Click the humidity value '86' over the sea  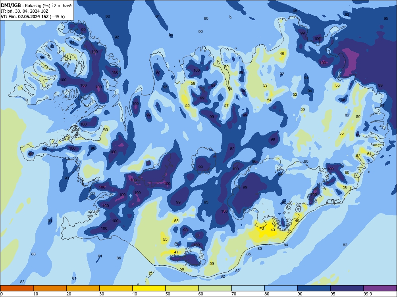coord(119,258)
